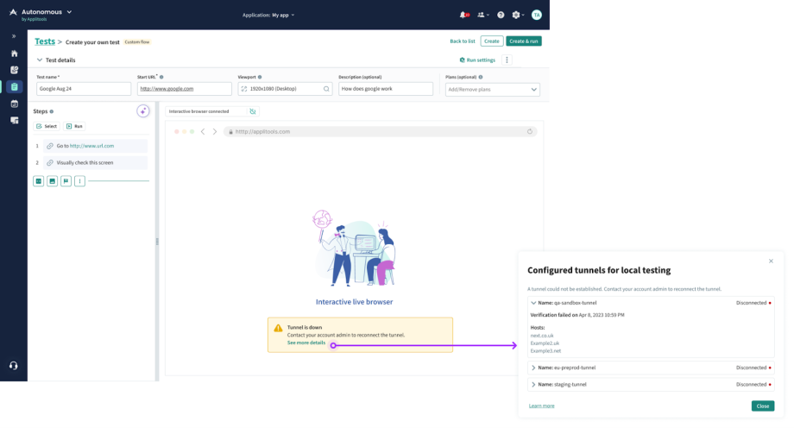Screen dimensions: 794x428
Task: Collapse the qa-sandbox-tunnel entry
Action: click(533, 303)
